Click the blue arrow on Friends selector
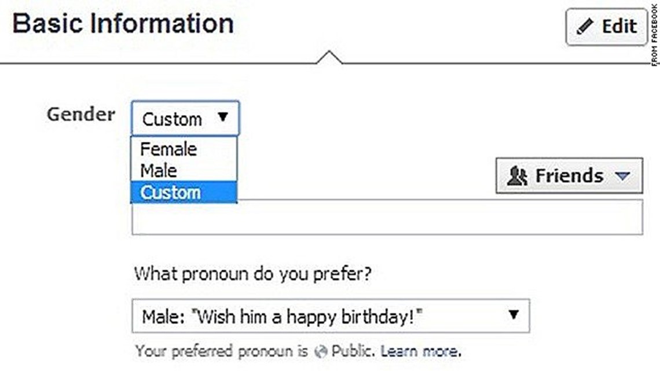Viewport: 660px width, 371px height. click(x=622, y=176)
